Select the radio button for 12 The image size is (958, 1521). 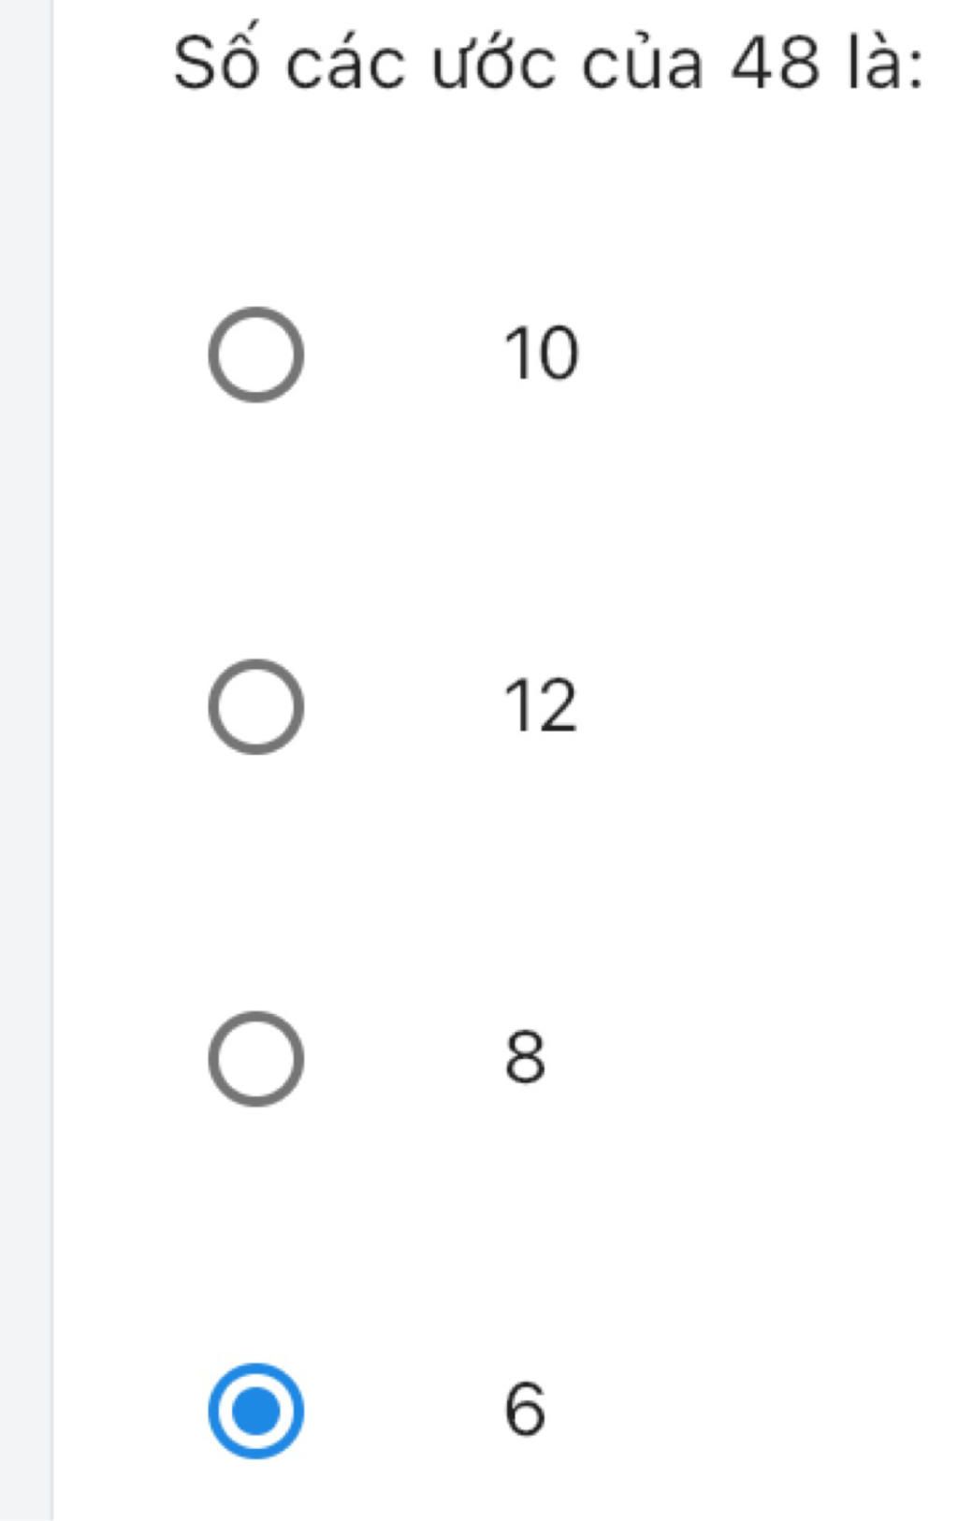click(255, 706)
